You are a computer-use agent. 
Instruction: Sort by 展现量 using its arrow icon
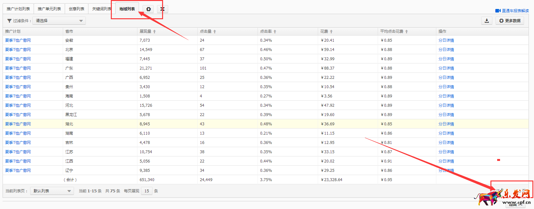coord(154,32)
